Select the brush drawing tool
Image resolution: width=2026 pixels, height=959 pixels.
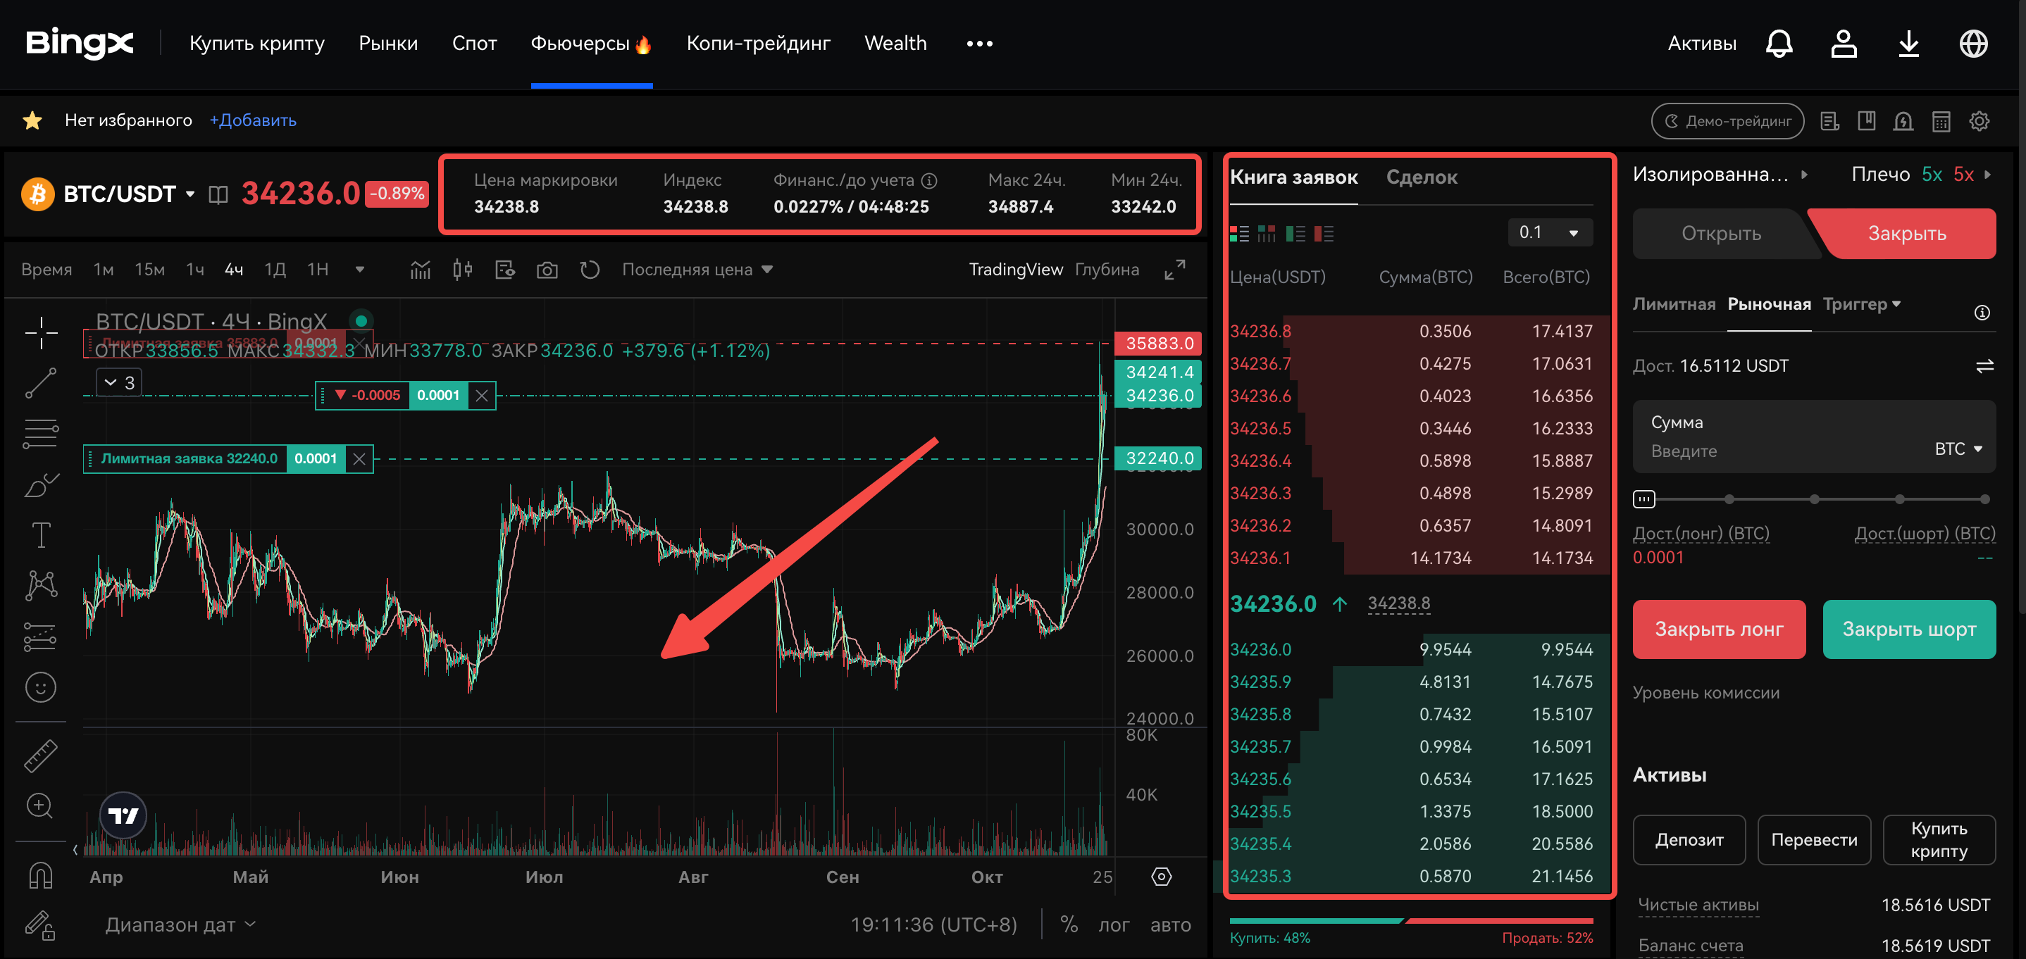coord(40,485)
